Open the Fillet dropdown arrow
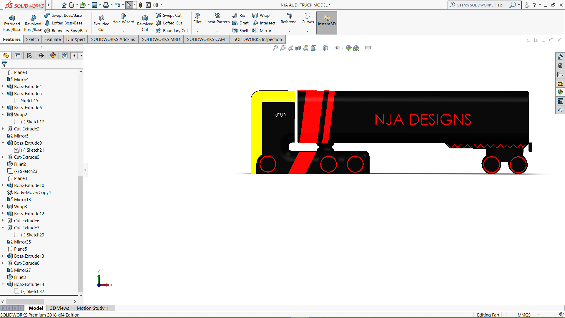The image size is (565, 318). [x=197, y=31]
